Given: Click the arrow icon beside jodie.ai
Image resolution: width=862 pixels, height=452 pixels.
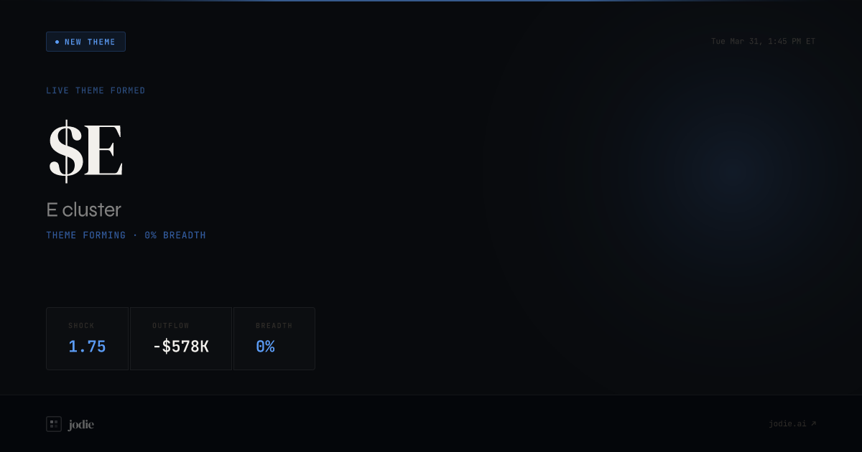Looking at the screenshot, I should tap(813, 423).
